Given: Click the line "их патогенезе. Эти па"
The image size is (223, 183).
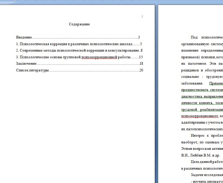Looking at the screenshot, I should coord(202,64).
